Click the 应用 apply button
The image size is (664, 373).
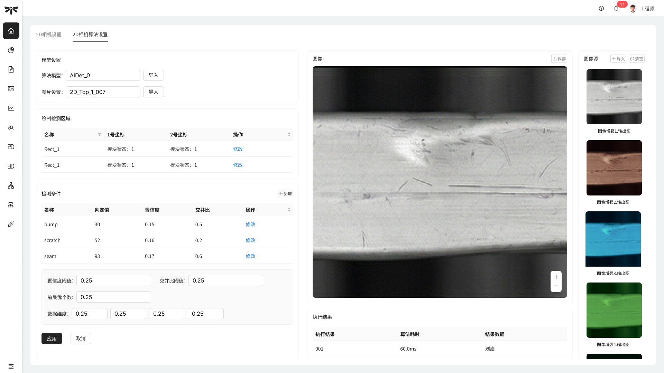[x=52, y=338]
